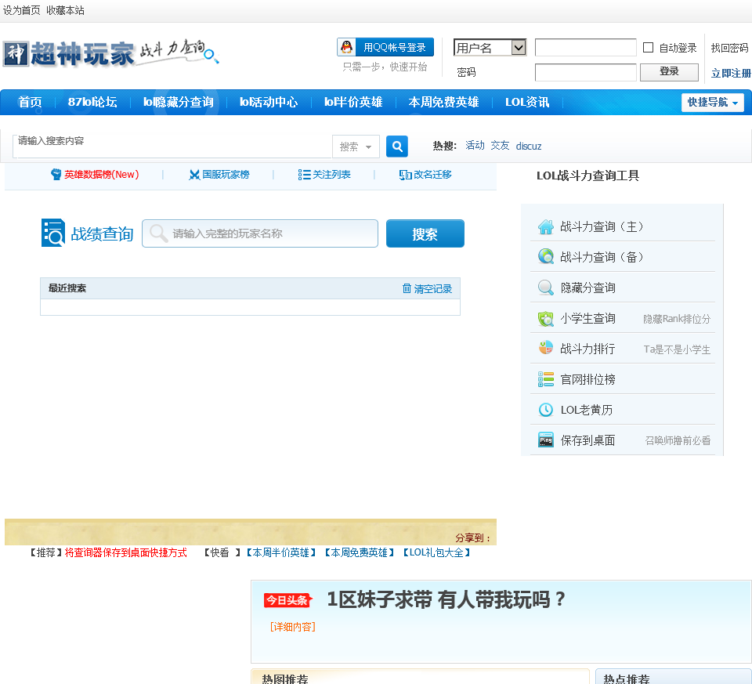This screenshot has width=752, height=684.
Task: Click the 英雄数据榜 trophy icon
Action: pos(56,175)
